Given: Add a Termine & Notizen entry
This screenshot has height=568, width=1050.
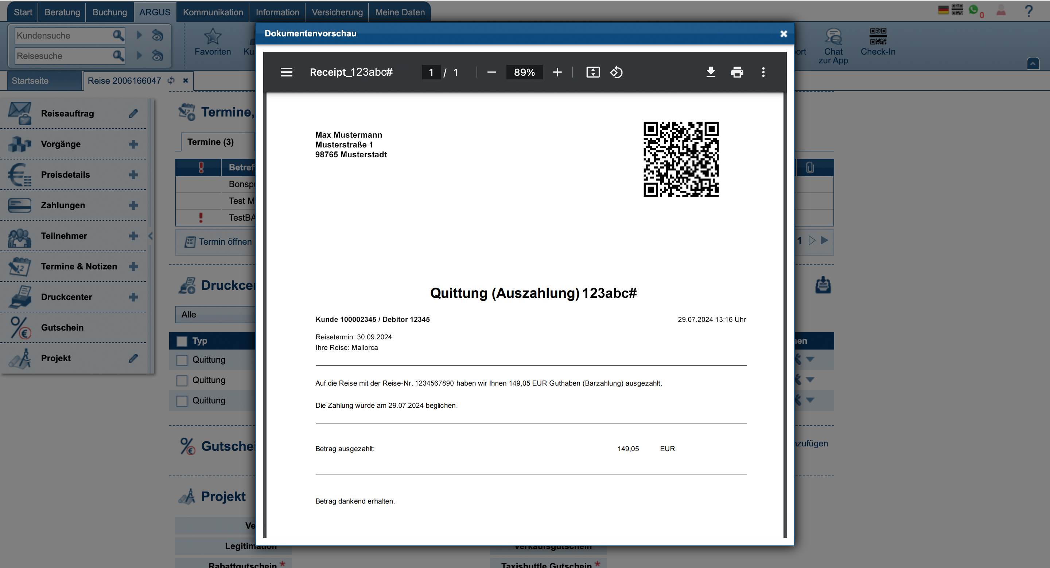Looking at the screenshot, I should point(133,266).
